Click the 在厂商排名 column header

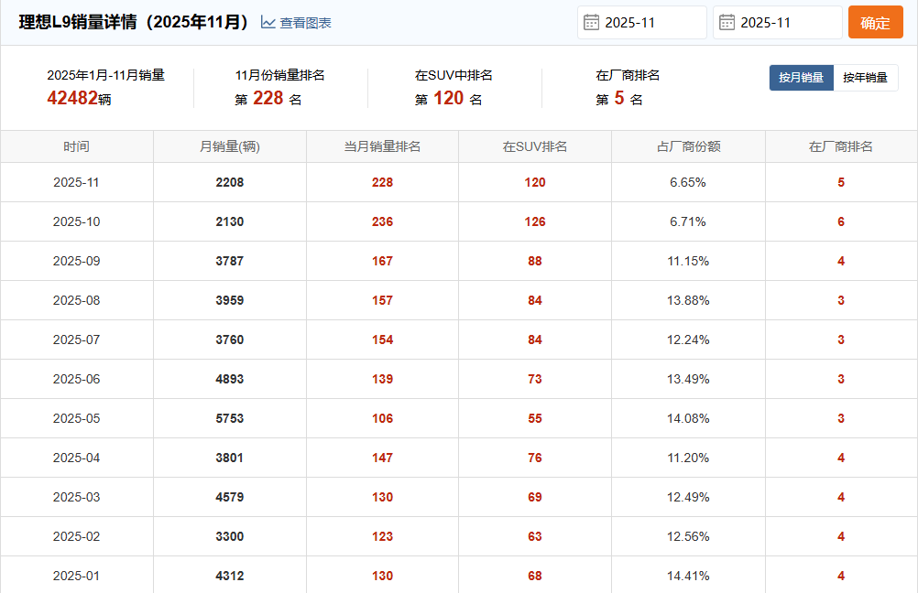pos(841,146)
